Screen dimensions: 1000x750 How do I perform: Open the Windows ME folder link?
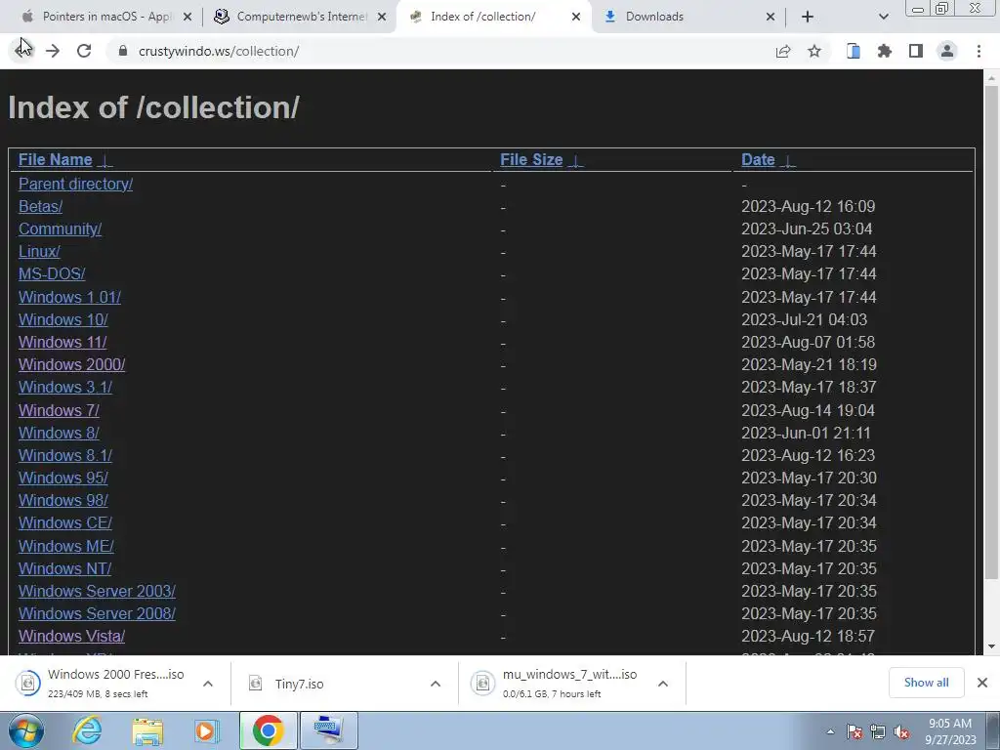(x=66, y=546)
